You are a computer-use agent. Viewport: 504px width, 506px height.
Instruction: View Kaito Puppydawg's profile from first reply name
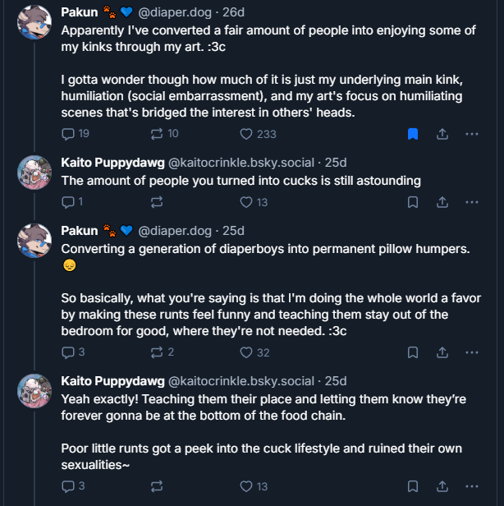(112, 163)
